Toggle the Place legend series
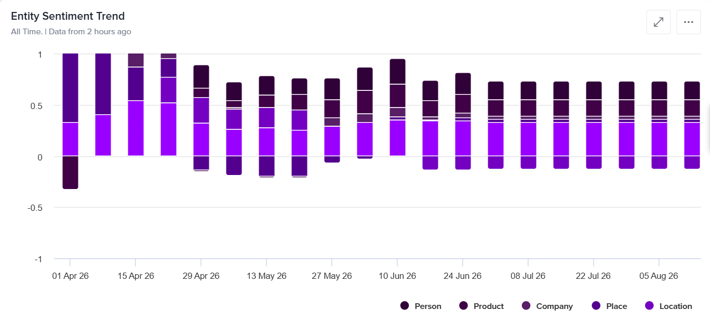 tap(609, 306)
